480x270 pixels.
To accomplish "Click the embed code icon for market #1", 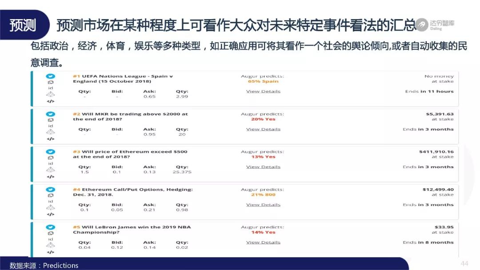I will tap(51, 101).
